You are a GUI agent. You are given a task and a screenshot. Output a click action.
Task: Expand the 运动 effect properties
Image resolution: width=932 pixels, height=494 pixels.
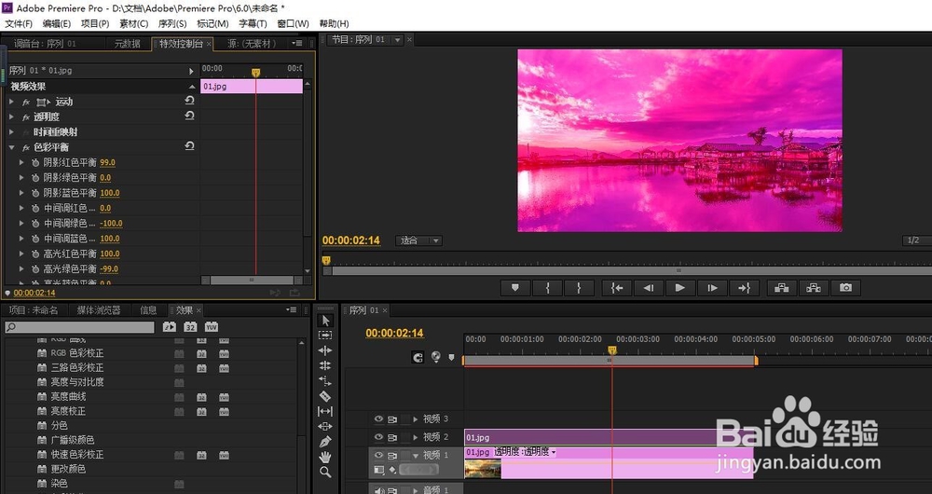[x=12, y=102]
